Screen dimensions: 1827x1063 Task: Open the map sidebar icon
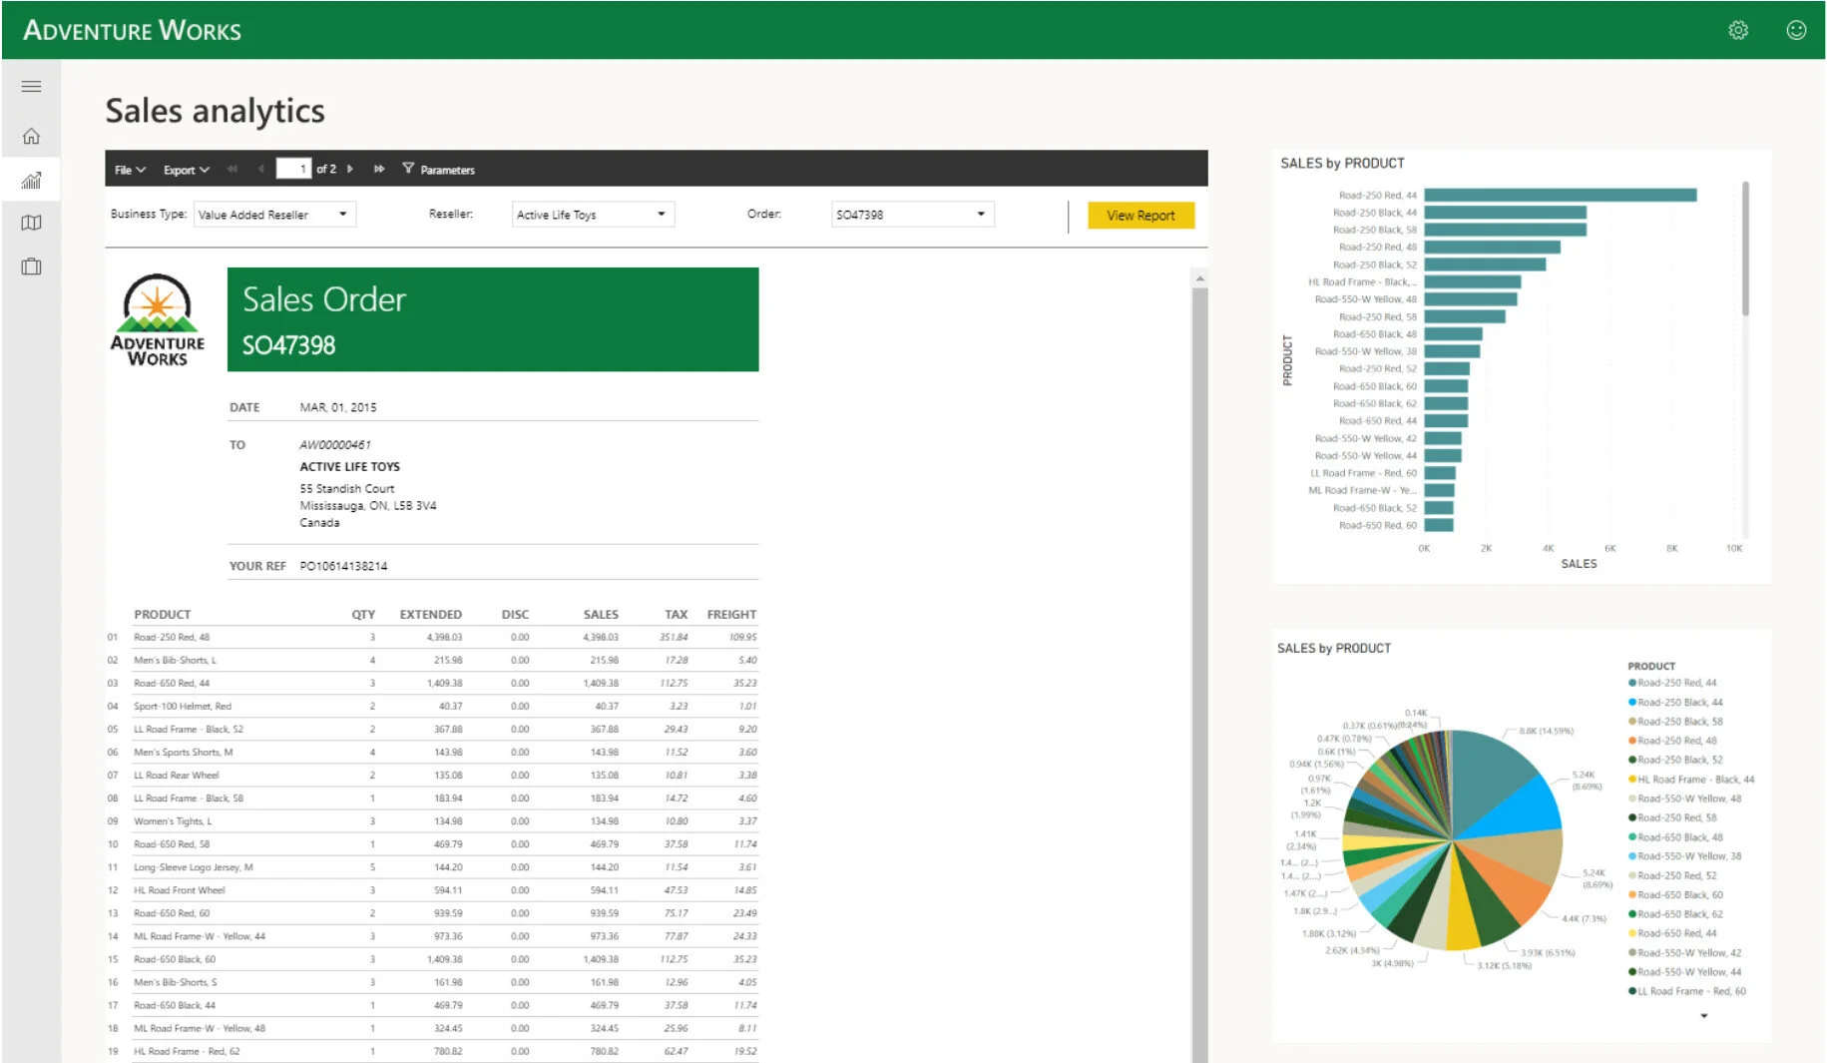click(x=31, y=223)
